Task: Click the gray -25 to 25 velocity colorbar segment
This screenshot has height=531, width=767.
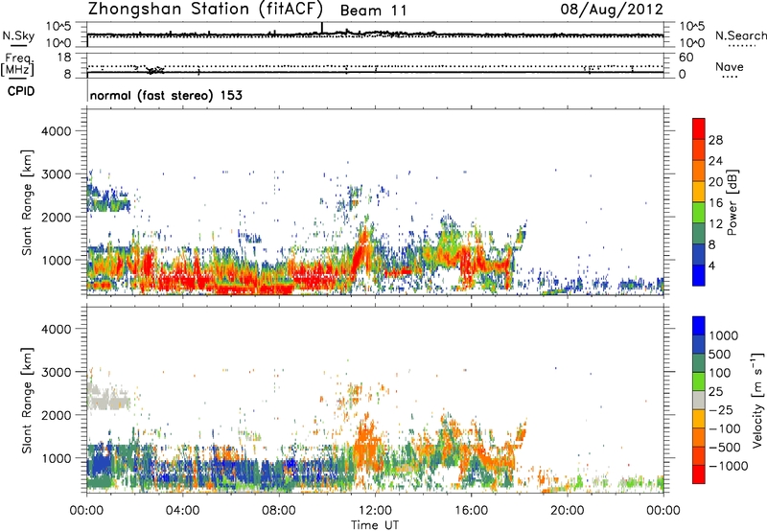Action: [699, 400]
